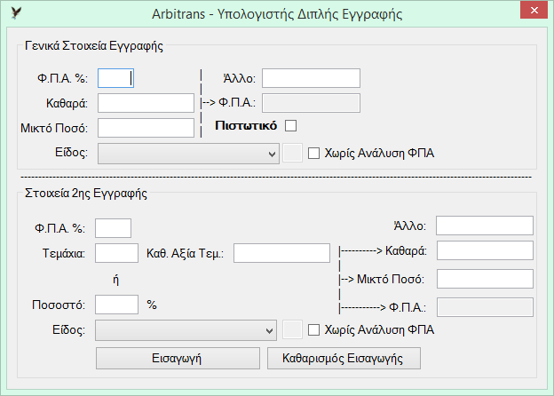Click the Ποσοστό input field
This screenshot has width=554, height=396.
point(116,305)
